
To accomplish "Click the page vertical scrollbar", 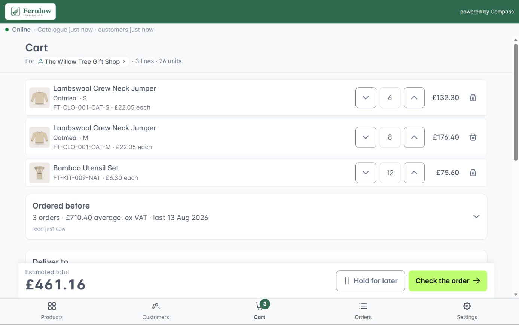I will click(516, 102).
